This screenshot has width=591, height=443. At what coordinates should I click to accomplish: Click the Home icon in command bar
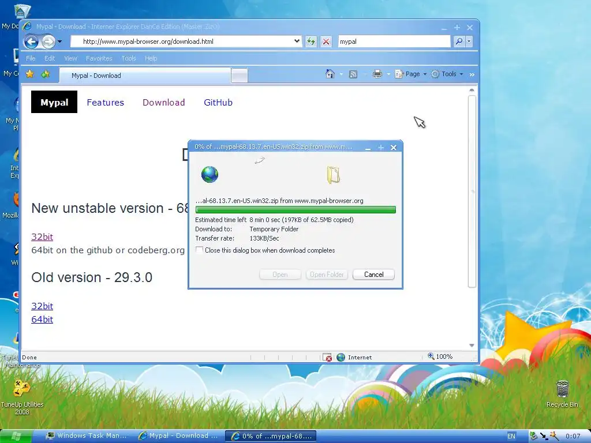click(x=330, y=74)
